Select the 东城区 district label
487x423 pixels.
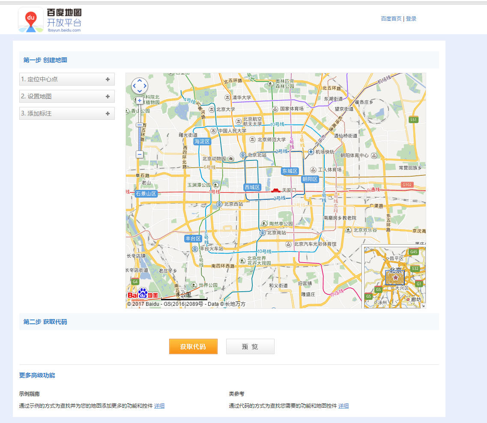coord(290,171)
